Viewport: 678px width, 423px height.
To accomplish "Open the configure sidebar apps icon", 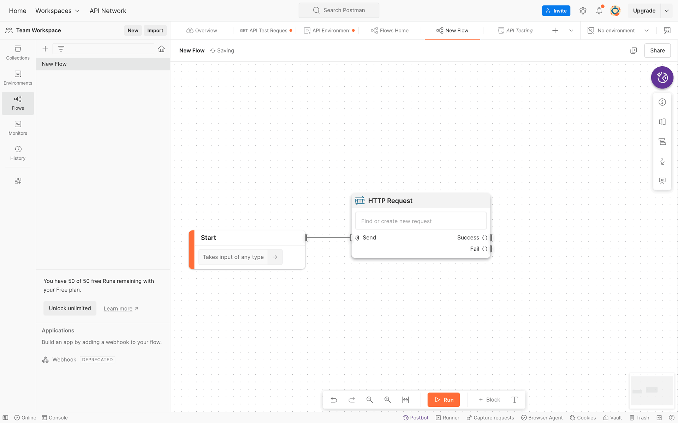I will coord(18,181).
